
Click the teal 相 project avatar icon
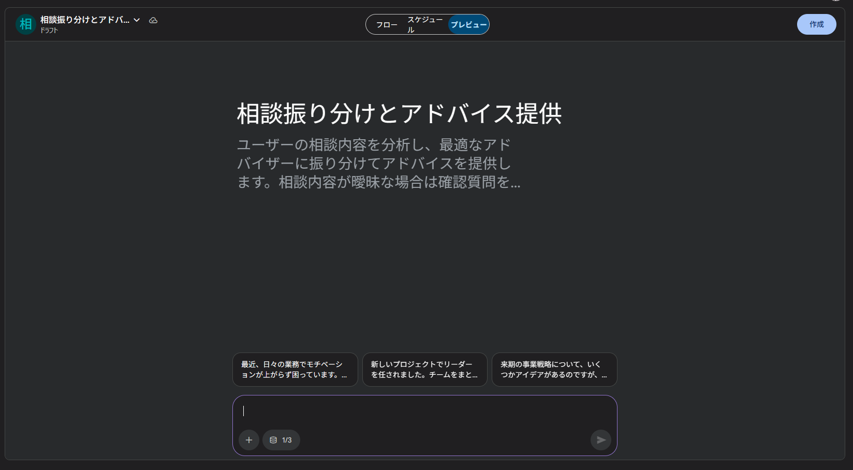[25, 24]
